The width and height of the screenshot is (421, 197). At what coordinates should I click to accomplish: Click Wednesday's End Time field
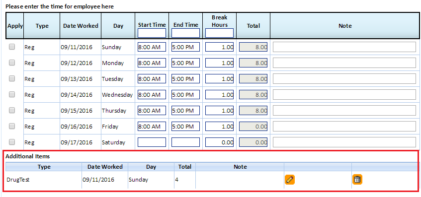tap(185, 94)
